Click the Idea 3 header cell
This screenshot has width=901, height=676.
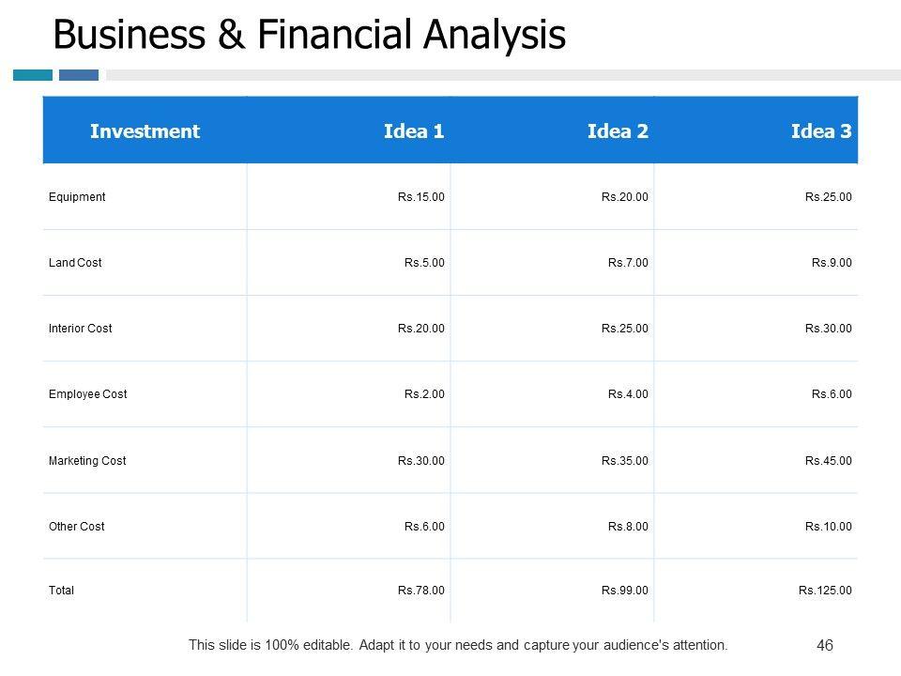(821, 131)
